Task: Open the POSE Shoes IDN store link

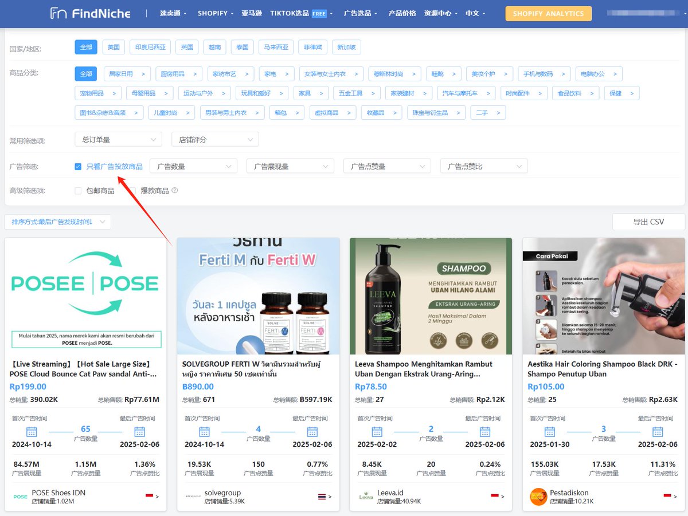Action: (58, 493)
